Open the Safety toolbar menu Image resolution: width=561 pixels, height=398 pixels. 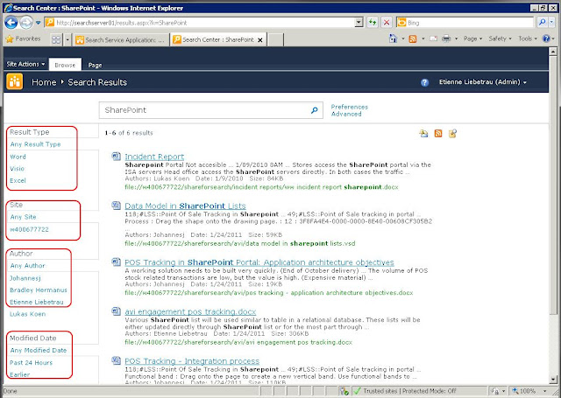point(500,38)
